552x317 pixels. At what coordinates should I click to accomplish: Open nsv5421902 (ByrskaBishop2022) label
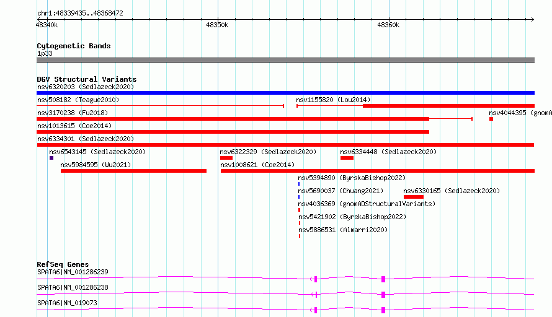click(352, 217)
